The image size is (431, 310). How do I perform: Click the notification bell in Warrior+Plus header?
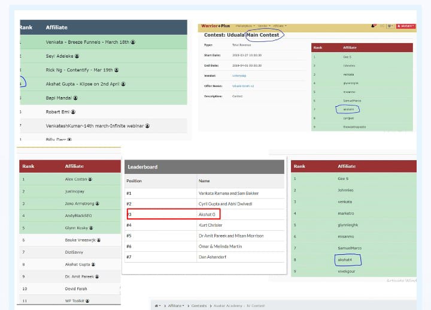tap(374, 26)
